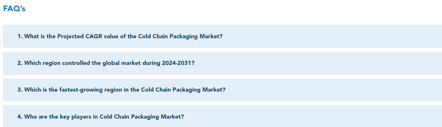Toggle the last visible FAQ accordion panel
442x127 pixels.
(x=222, y=116)
